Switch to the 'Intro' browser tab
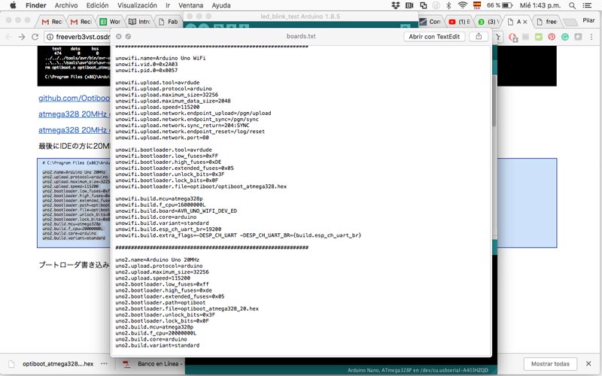The image size is (602, 376). 139,22
